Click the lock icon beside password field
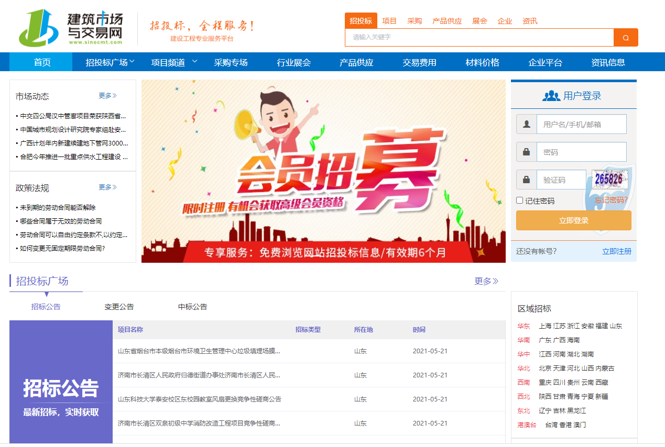Viewport: 665px width, 447px height. [x=527, y=152]
